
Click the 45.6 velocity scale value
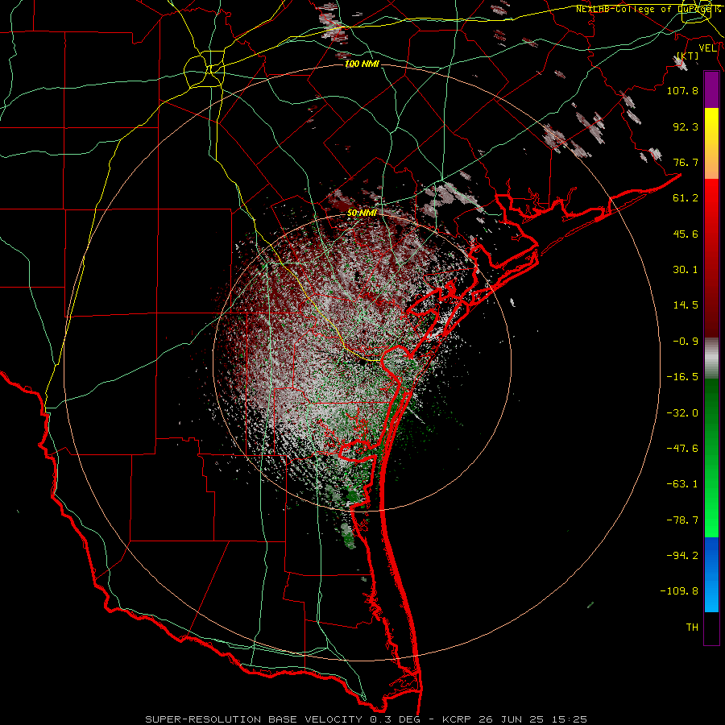(686, 234)
